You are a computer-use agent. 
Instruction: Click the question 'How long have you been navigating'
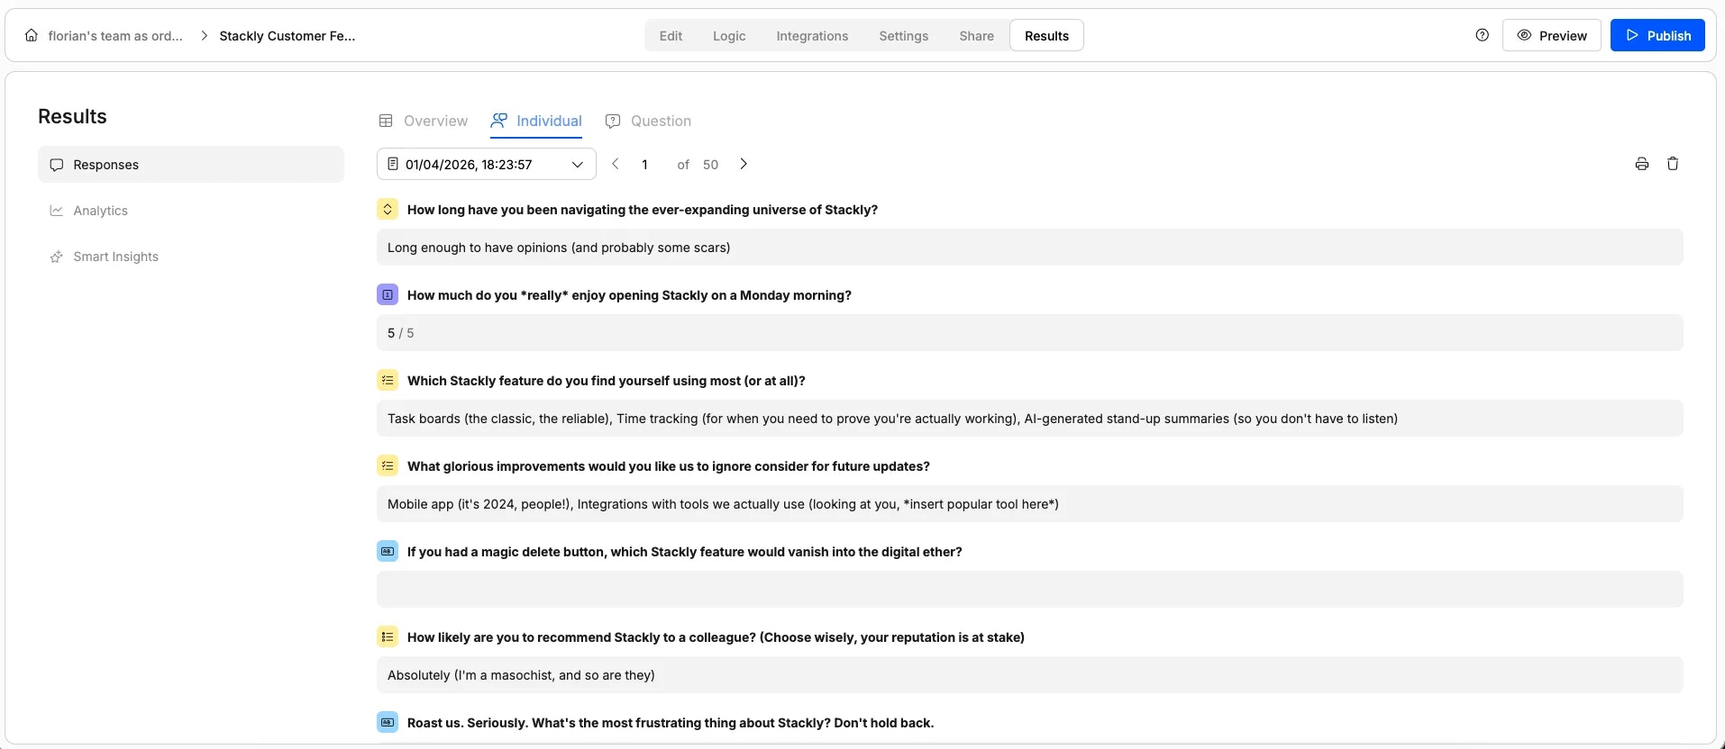coord(643,210)
